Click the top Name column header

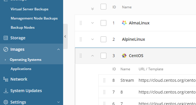tap(127, 7)
